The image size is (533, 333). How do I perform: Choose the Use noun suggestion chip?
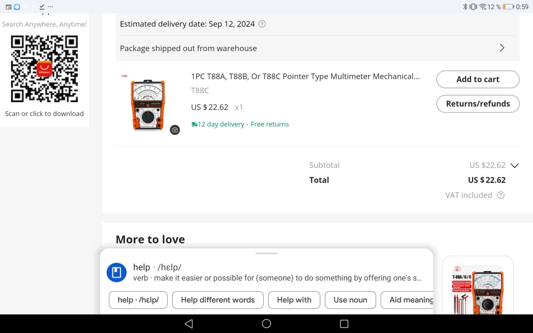point(350,300)
